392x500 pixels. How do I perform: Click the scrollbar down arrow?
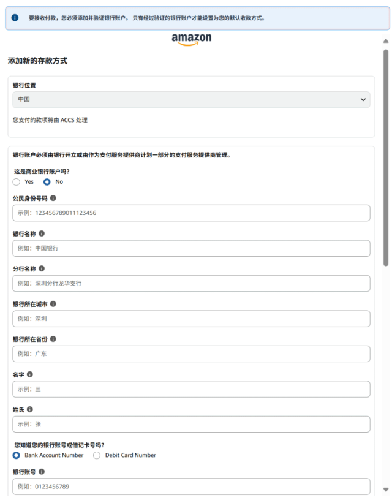(x=386, y=489)
